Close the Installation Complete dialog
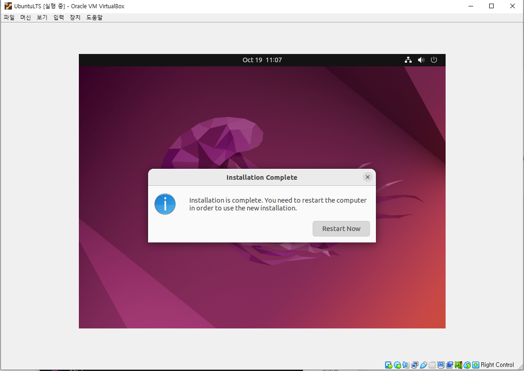The height and width of the screenshot is (371, 524). [x=368, y=177]
